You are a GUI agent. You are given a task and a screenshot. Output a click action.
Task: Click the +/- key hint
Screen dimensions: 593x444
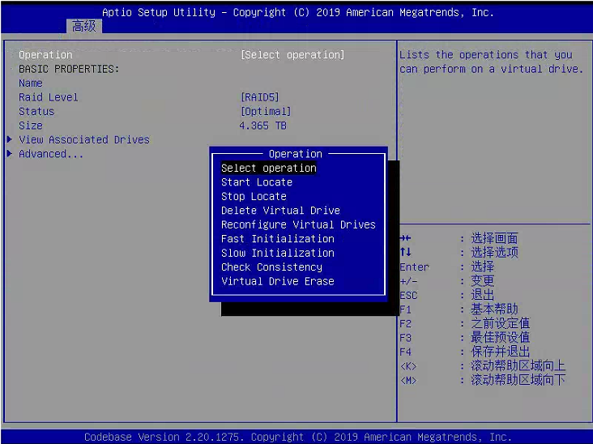(x=408, y=281)
